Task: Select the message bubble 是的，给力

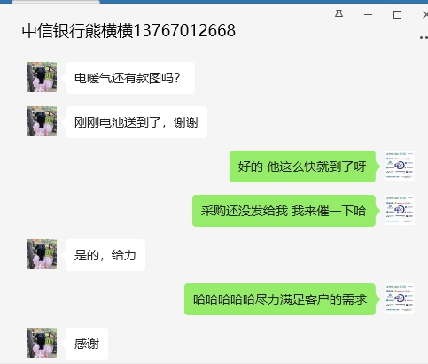Action: 105,255
